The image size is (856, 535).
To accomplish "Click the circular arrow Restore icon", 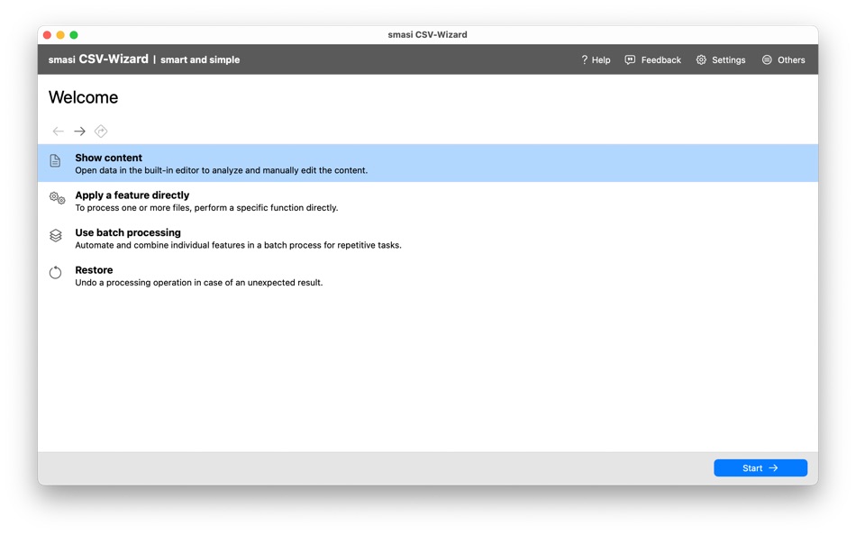I will coord(55,272).
